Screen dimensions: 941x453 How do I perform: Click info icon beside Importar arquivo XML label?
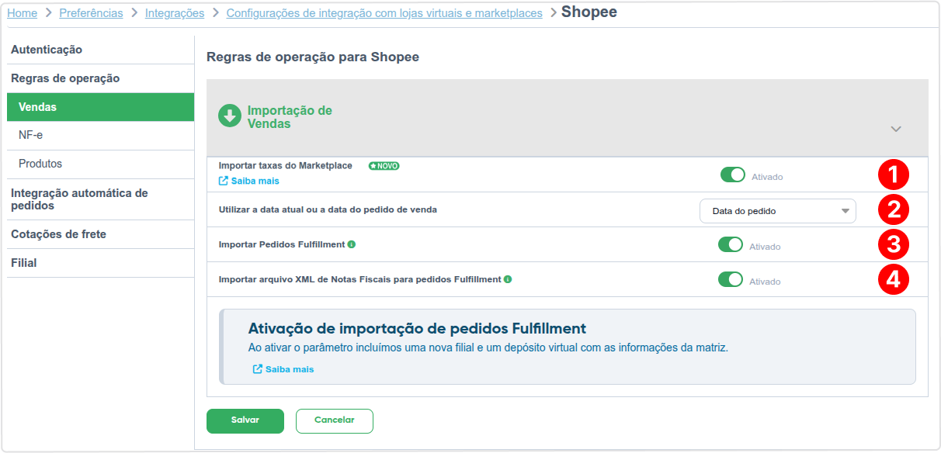coord(508,279)
